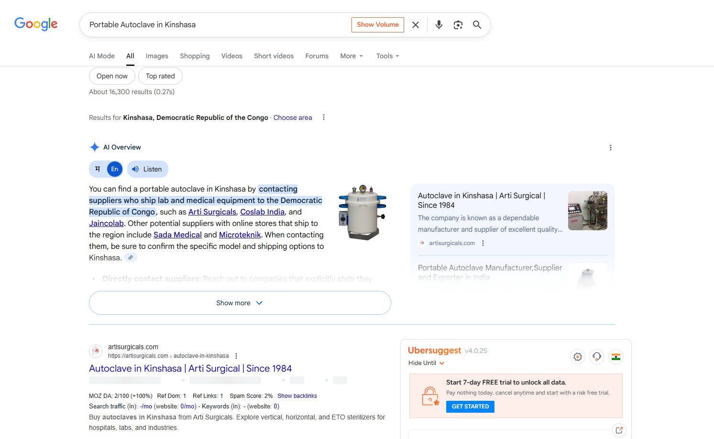Screen dimensions: 714x439
Task: Open Portable Autoclave Manufacturer source card
Action: click(x=490, y=272)
